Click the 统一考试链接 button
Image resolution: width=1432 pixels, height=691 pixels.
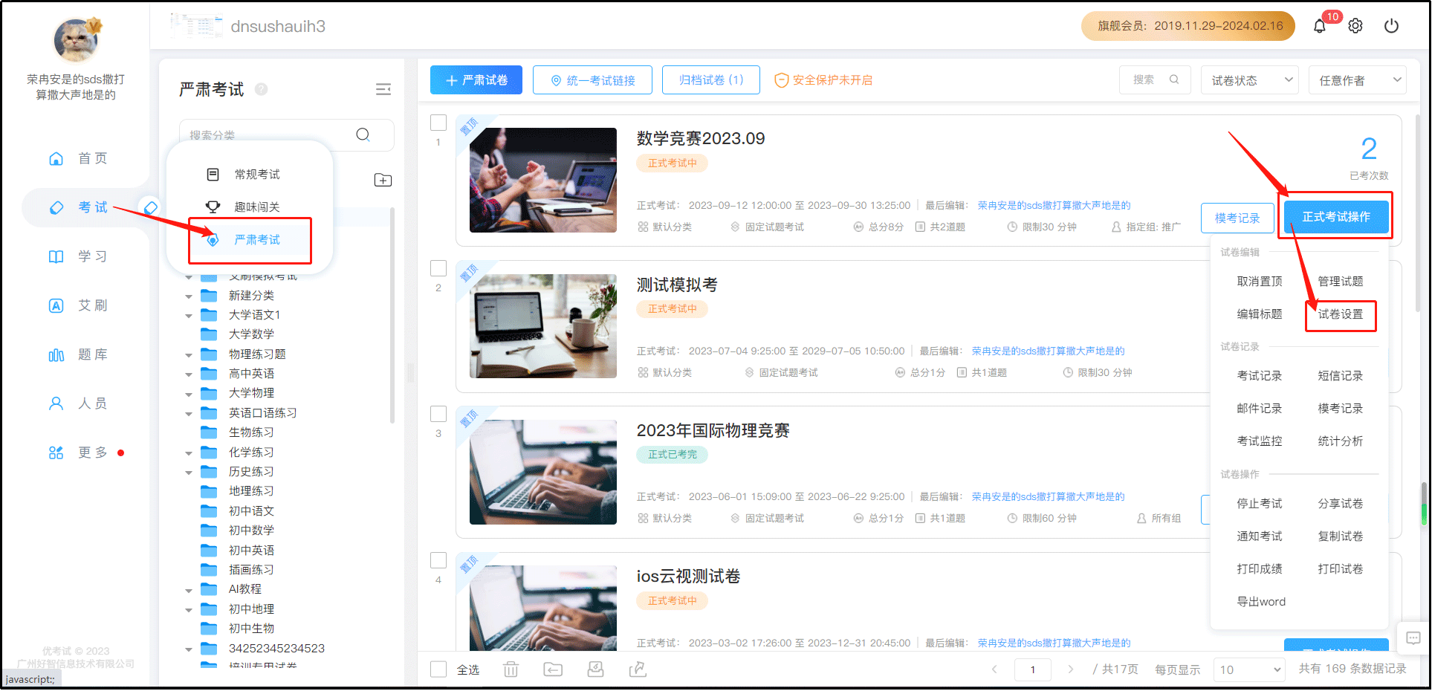click(592, 80)
